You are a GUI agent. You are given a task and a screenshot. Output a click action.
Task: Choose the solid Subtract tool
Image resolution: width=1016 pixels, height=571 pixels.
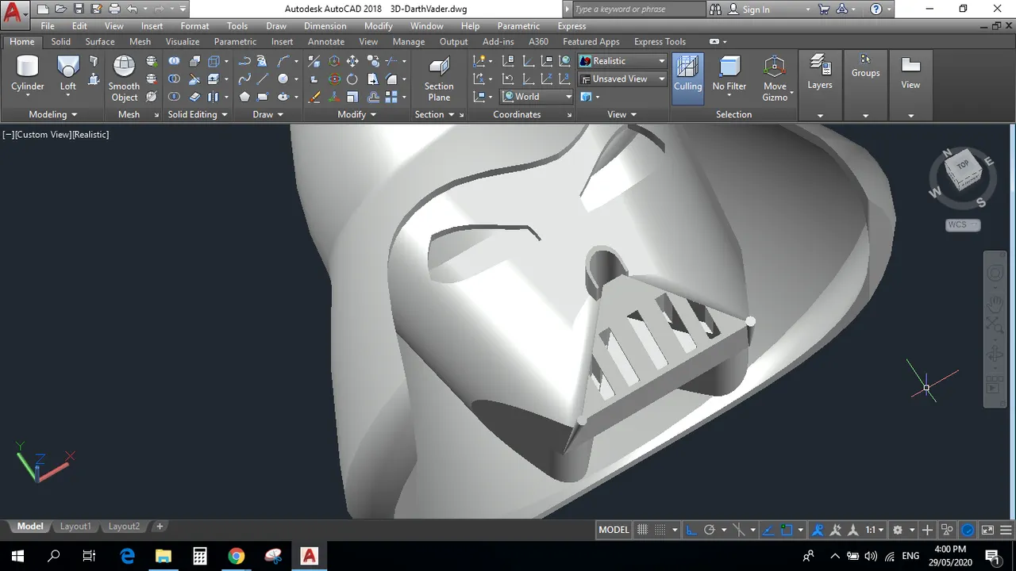pyautogui.click(x=174, y=79)
